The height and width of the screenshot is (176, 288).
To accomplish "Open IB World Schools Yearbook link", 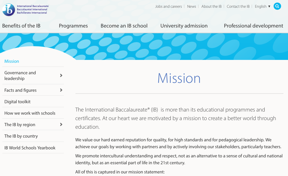I will pyautogui.click(x=30, y=148).
